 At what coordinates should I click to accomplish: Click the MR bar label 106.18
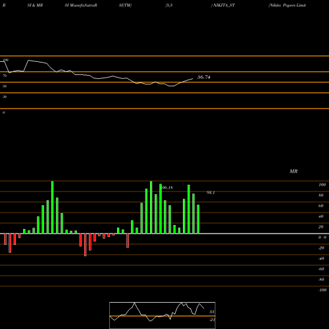[x=166, y=188]
